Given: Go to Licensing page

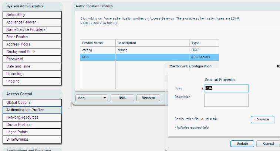Looking at the screenshot, I should tap(32, 74).
